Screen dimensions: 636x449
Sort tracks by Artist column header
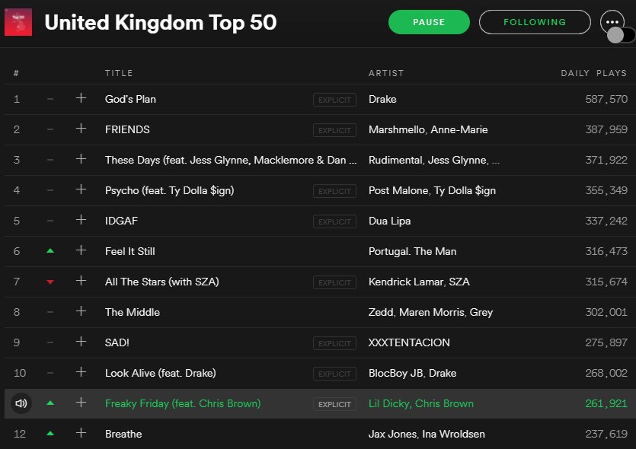(x=386, y=73)
